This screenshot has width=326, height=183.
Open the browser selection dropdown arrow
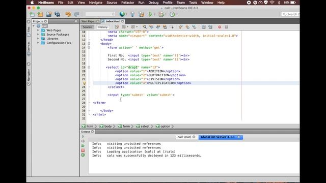coord(126,14)
